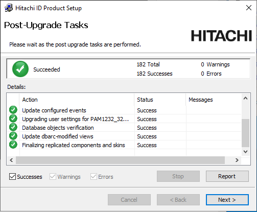Click the Cancel button
This screenshot has height=212, width=257.
(x=129, y=200)
